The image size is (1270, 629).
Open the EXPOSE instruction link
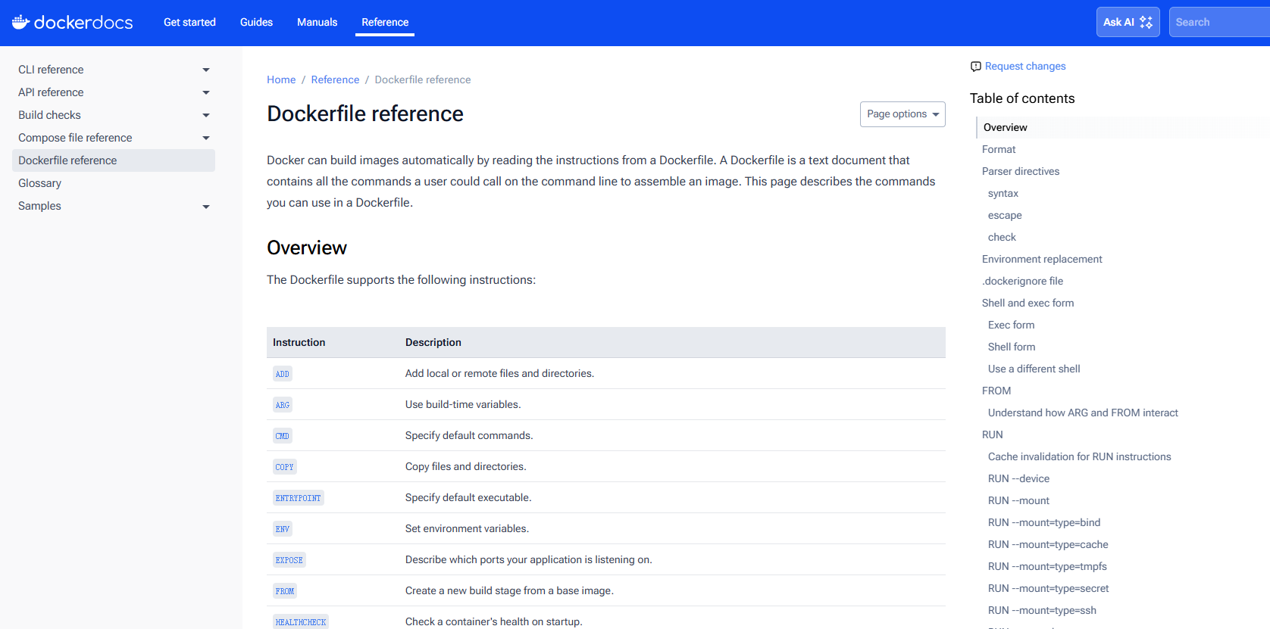pos(289,560)
